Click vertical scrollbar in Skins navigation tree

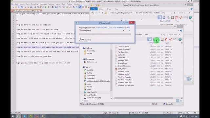pyautogui.click(x=111, y=70)
